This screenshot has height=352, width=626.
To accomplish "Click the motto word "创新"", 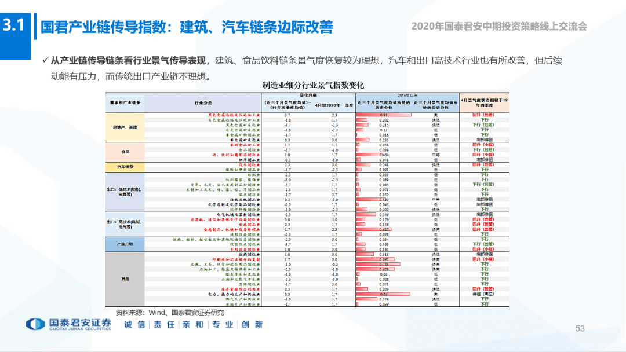I will click(252, 324).
